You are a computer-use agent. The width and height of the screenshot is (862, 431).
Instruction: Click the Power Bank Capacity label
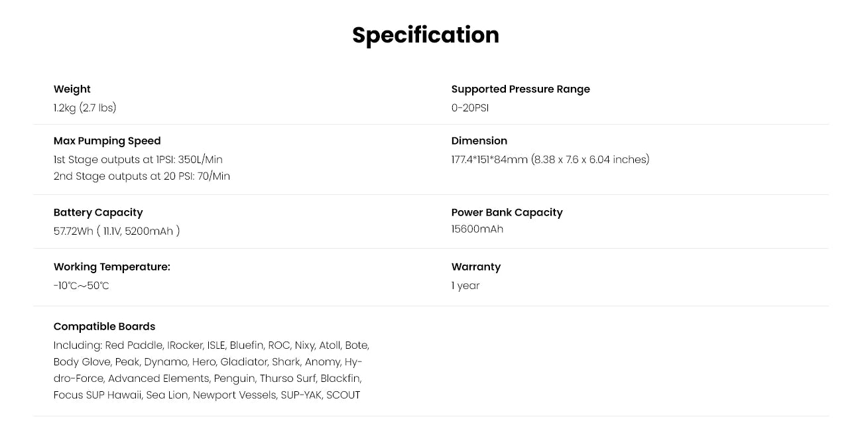(x=507, y=212)
